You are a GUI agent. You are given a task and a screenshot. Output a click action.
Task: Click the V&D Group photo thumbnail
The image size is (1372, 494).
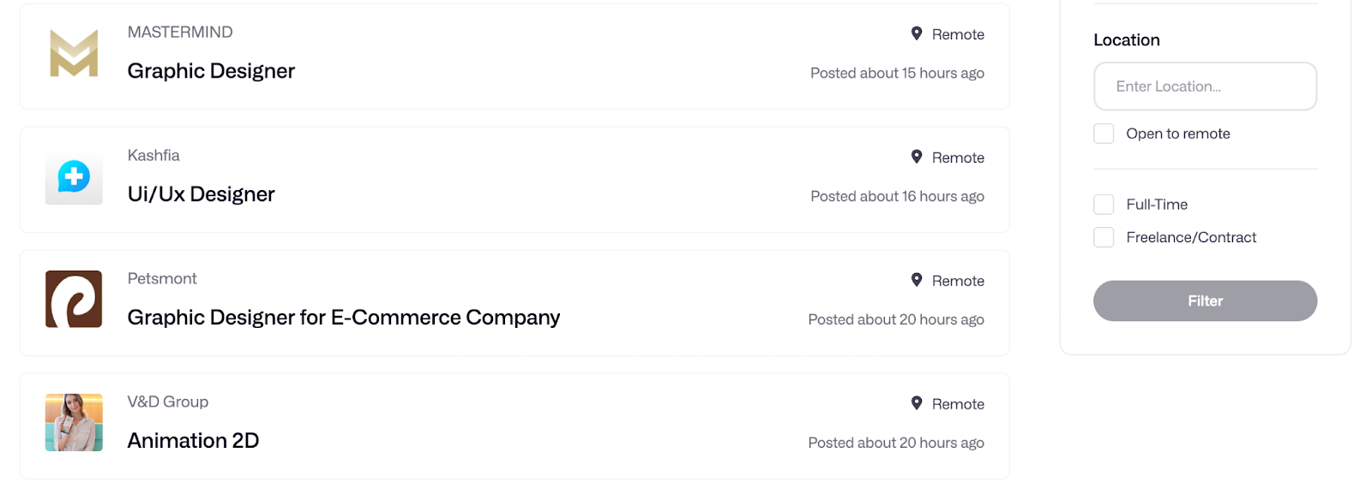tap(74, 422)
